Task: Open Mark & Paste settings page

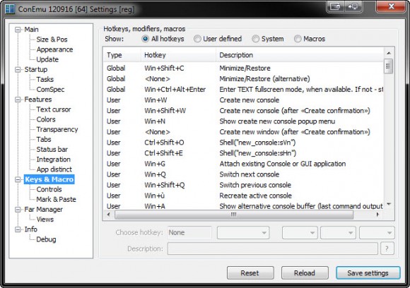Action: point(57,200)
